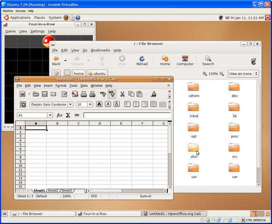Toggle Justified alignment in Calc
The image size is (272, 224).
153,104
